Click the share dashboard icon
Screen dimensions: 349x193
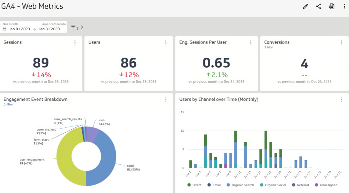(319, 6)
